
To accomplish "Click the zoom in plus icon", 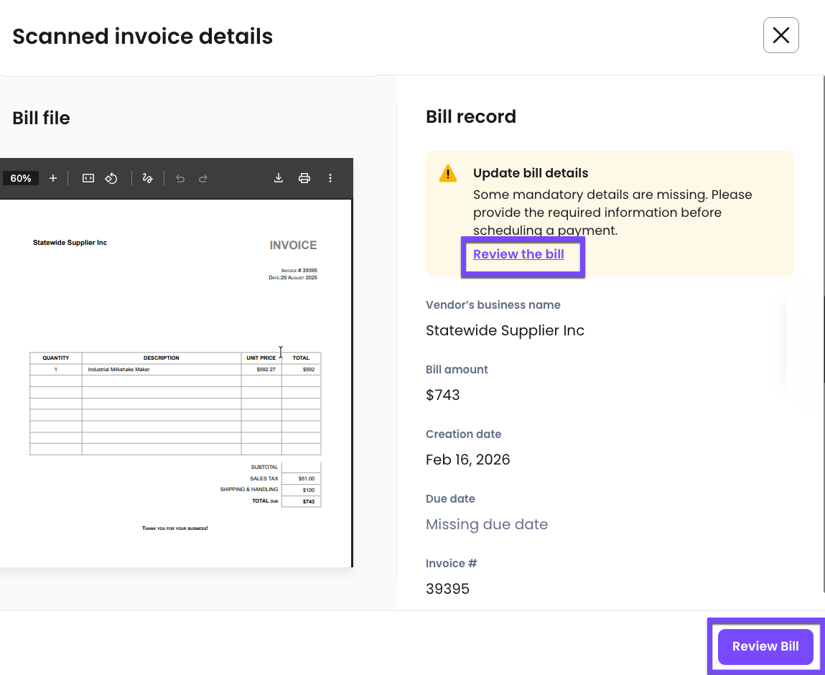I will tap(53, 178).
